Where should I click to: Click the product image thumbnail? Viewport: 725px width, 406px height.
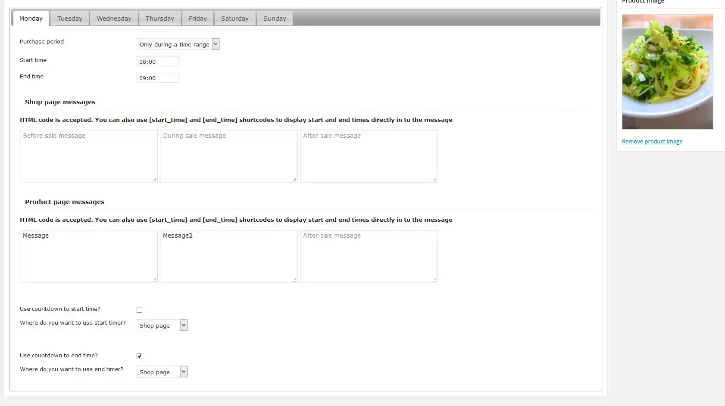tap(667, 72)
